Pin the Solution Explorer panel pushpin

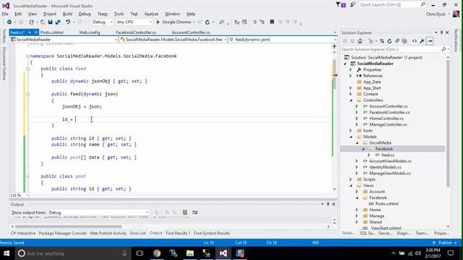pos(442,32)
